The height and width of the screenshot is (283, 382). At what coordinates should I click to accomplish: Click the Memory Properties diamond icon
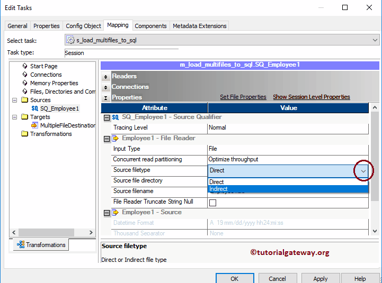click(25, 83)
